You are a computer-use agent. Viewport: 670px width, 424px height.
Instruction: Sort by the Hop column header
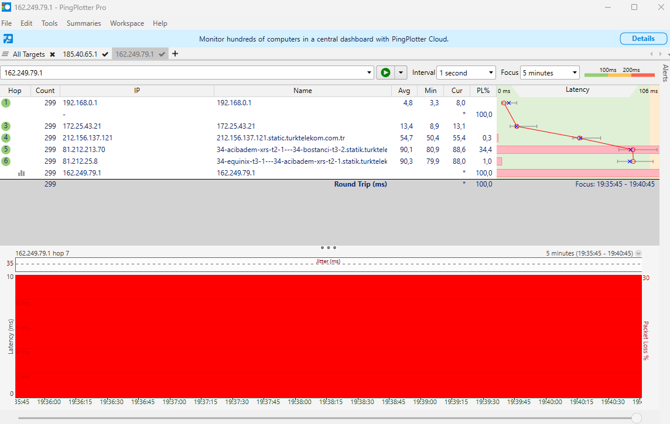click(x=15, y=91)
